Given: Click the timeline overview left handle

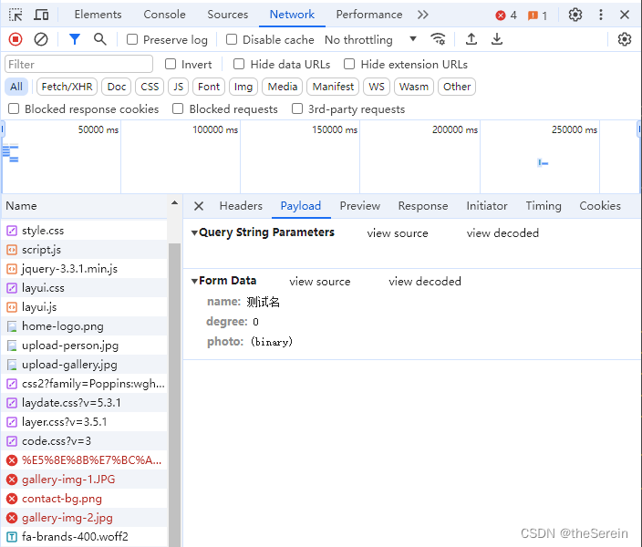Looking at the screenshot, I should (3, 130).
